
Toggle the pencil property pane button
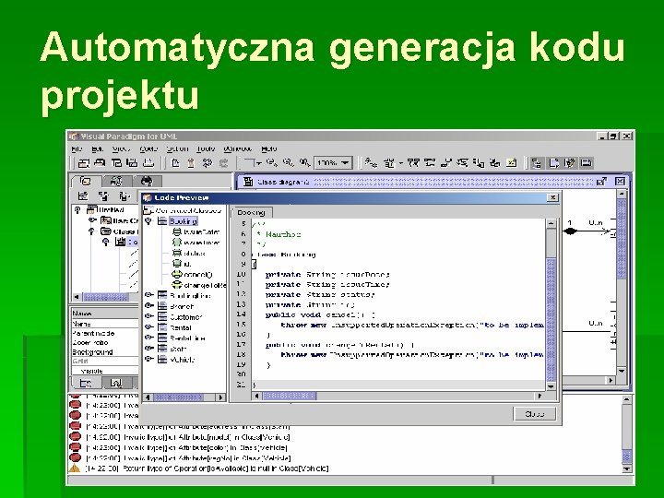tap(570, 163)
